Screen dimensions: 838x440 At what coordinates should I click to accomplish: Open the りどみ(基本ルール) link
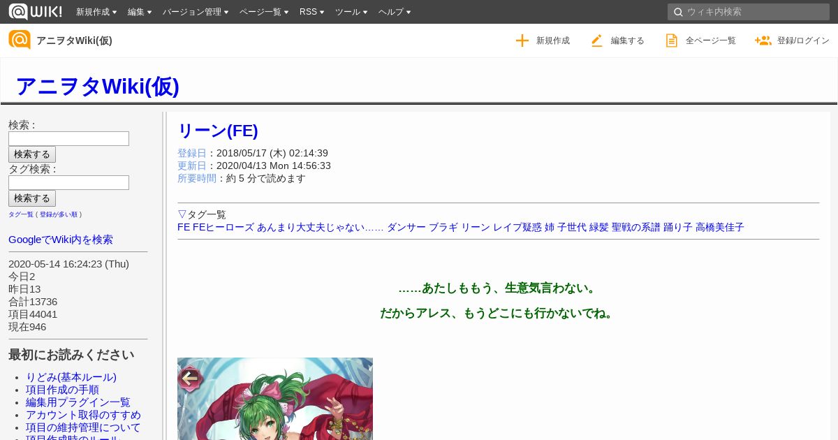(x=71, y=377)
